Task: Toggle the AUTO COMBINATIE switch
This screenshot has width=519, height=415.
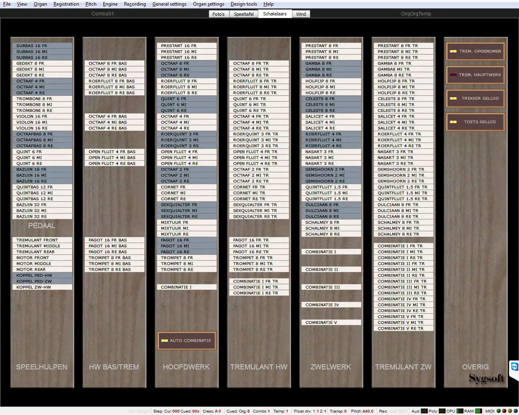Action: 187,341
